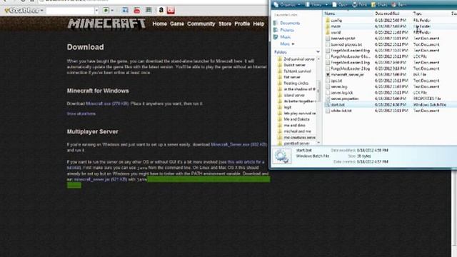The width and height of the screenshot is (457, 257).
Task: Open the Community menu item
Action: (201, 24)
